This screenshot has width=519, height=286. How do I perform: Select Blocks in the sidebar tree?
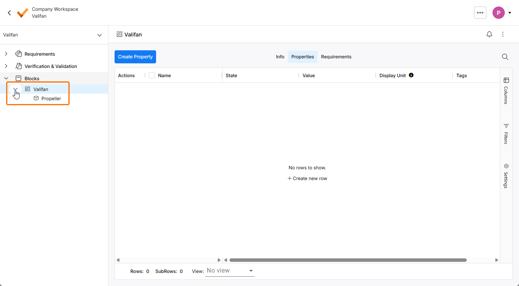tap(32, 78)
